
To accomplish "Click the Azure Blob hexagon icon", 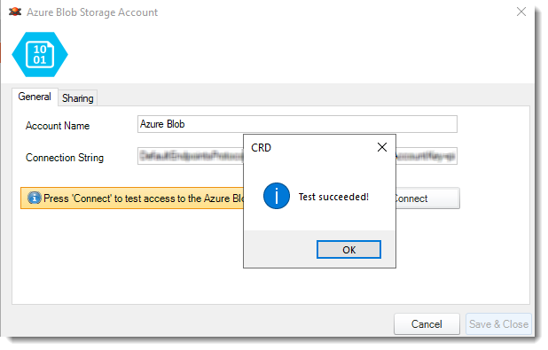I will point(40,54).
